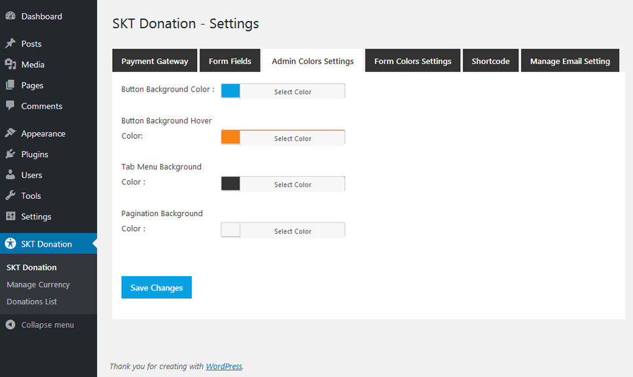
Task: Save Changes to color settings
Action: [x=156, y=287]
